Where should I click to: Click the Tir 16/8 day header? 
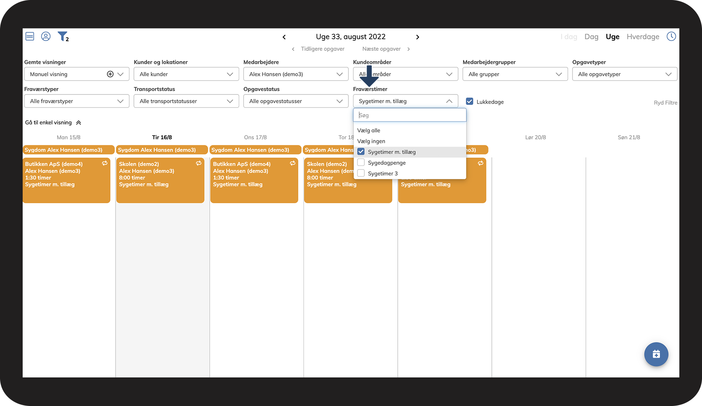click(162, 137)
